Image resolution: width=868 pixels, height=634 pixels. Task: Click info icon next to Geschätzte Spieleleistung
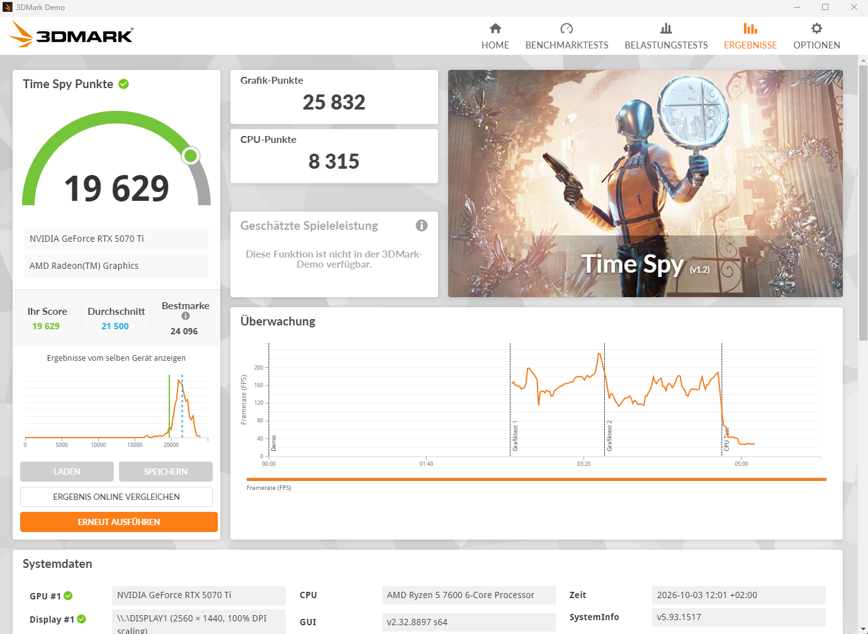coord(422,225)
